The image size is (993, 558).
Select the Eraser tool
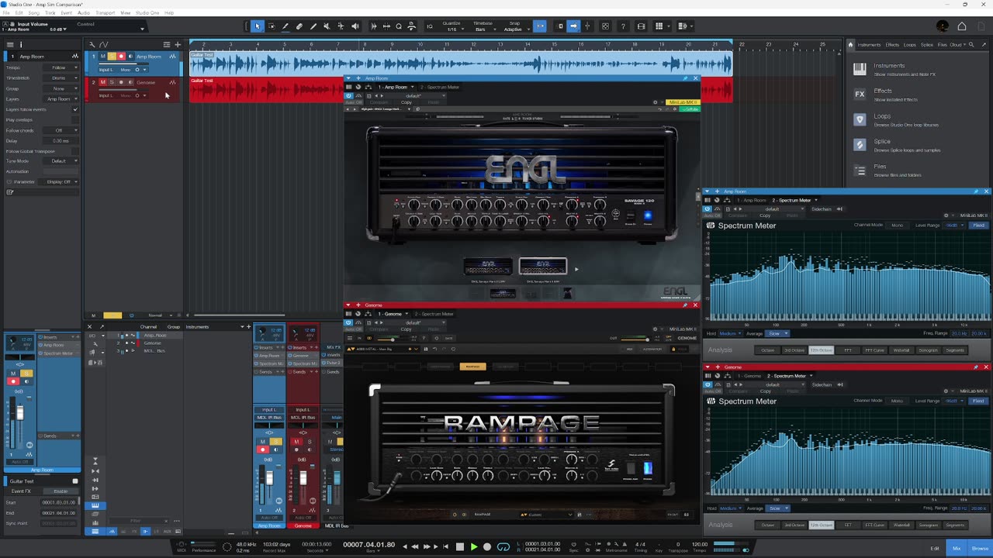pos(299,26)
